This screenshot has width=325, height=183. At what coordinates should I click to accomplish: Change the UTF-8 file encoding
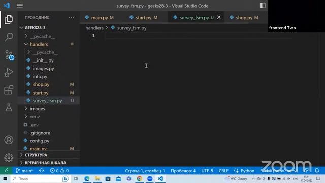click(x=207, y=171)
